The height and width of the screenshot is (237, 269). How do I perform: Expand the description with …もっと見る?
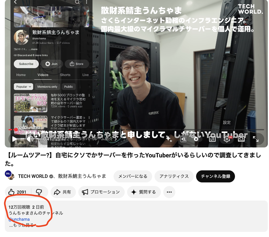21,225
